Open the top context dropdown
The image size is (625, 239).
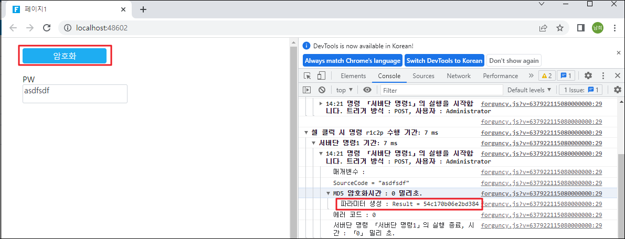pos(344,90)
